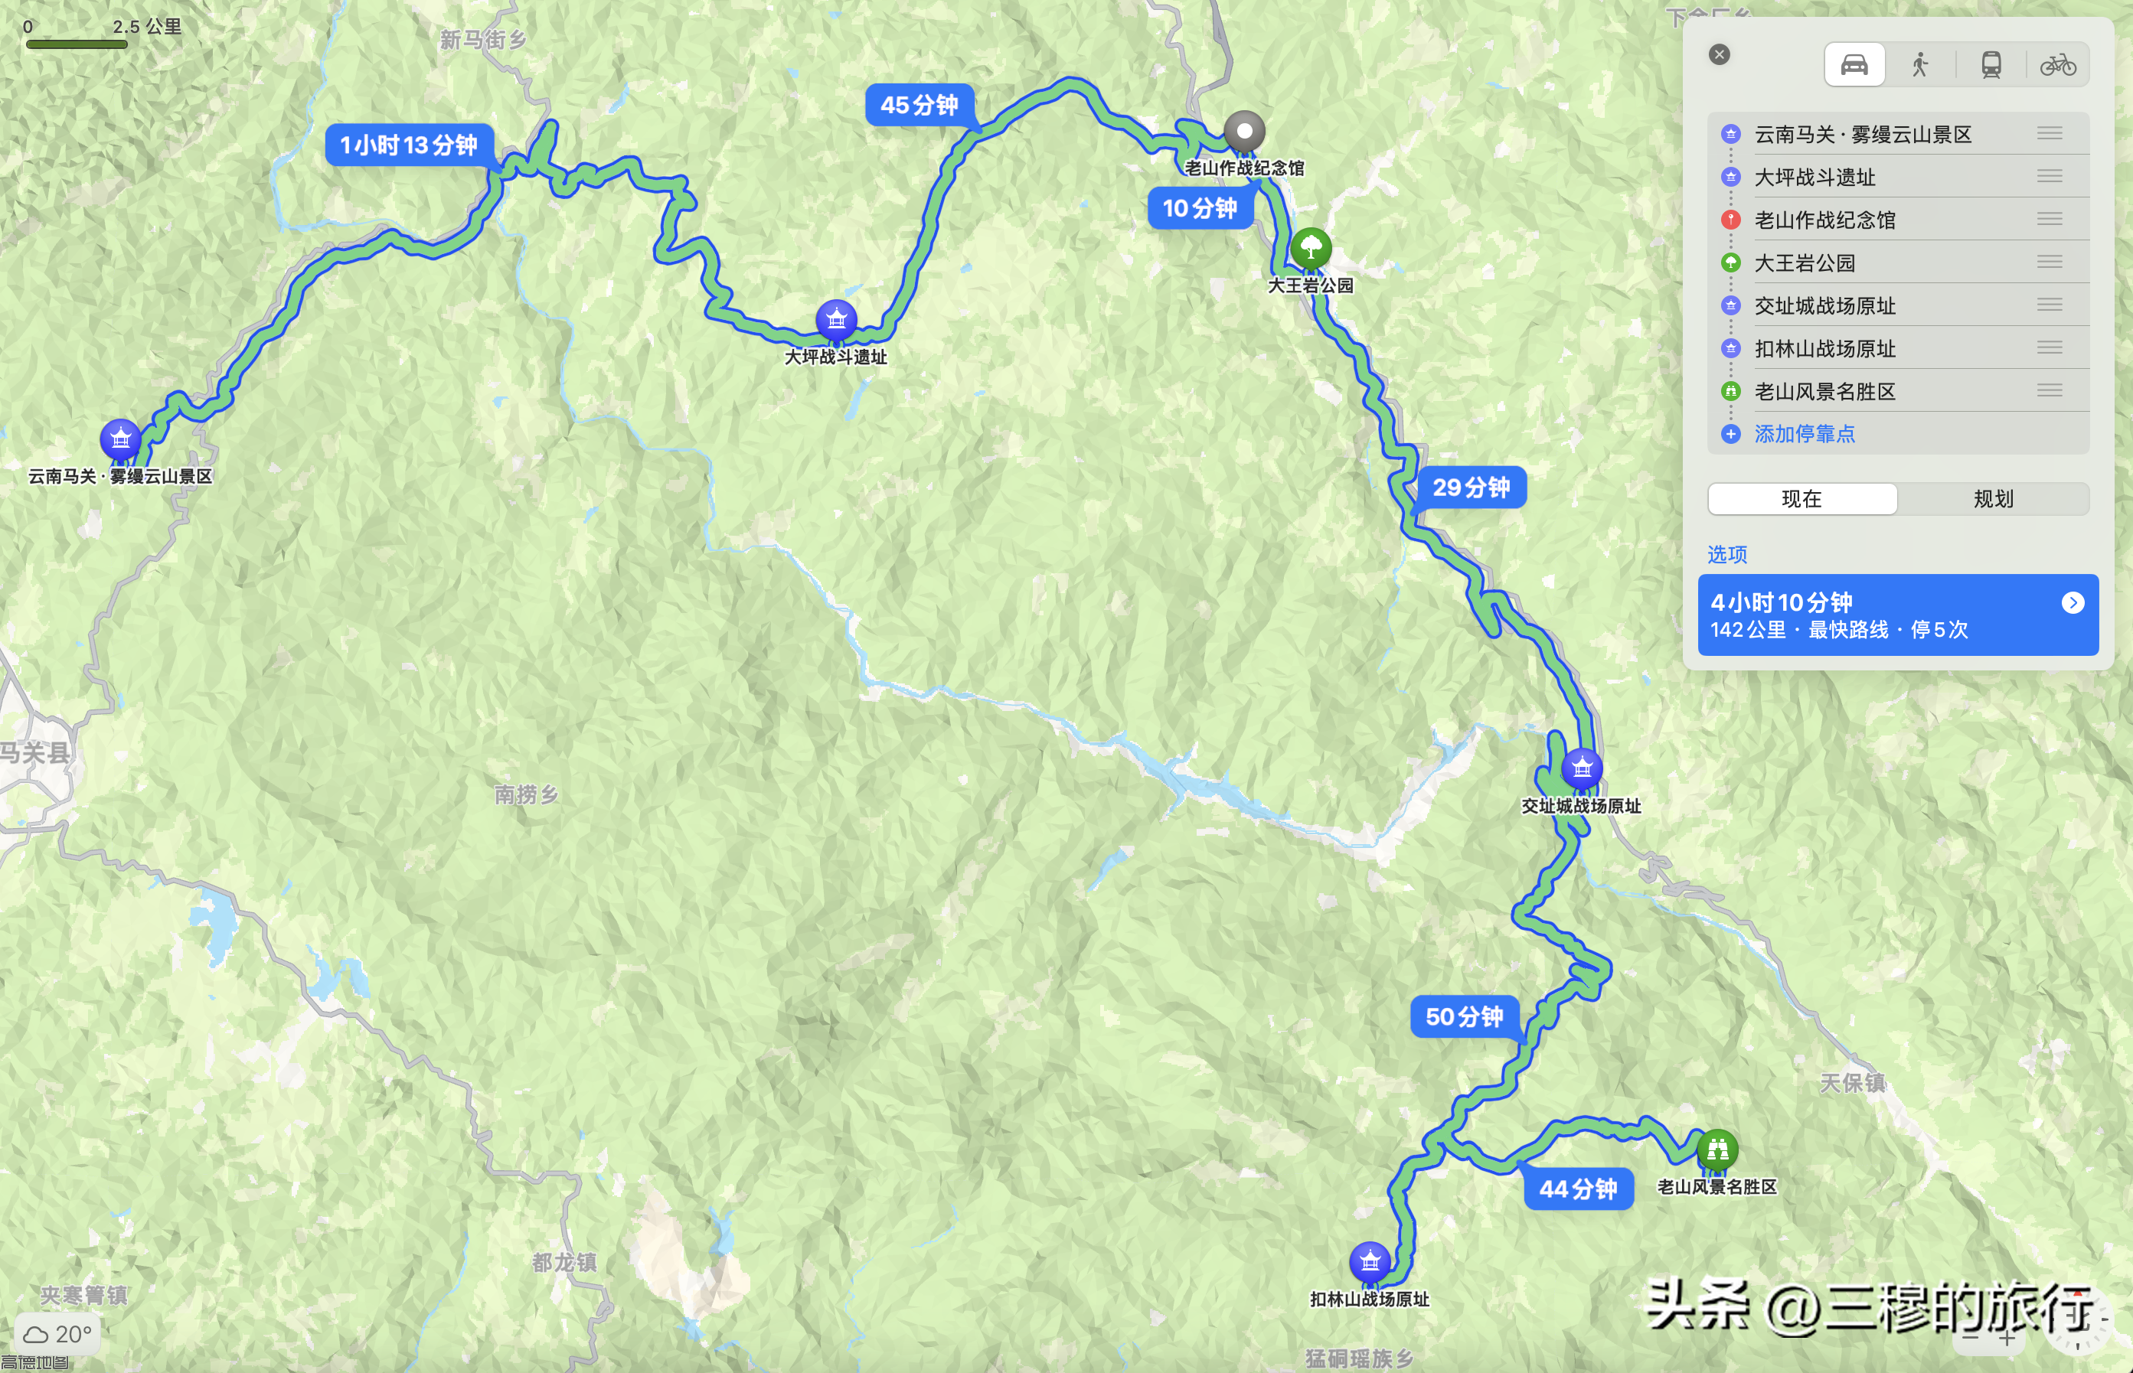The image size is (2133, 1373).
Task: Switch to public transit icon
Action: point(1991,65)
